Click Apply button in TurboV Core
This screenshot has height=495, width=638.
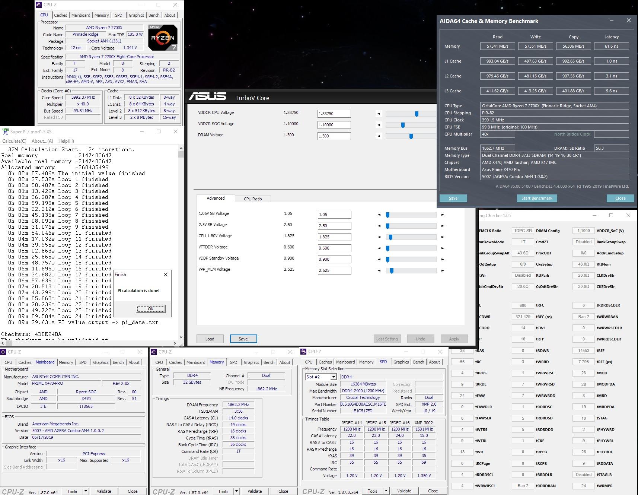click(454, 339)
